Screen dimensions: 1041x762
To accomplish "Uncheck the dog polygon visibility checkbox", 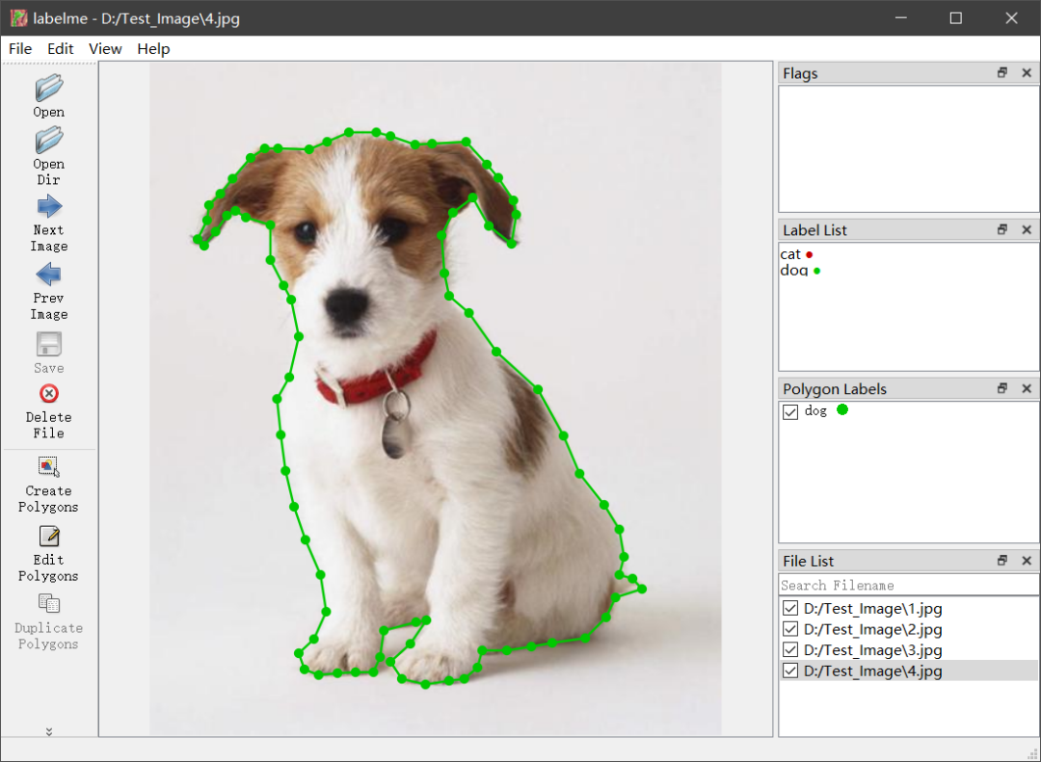I will pyautogui.click(x=790, y=411).
